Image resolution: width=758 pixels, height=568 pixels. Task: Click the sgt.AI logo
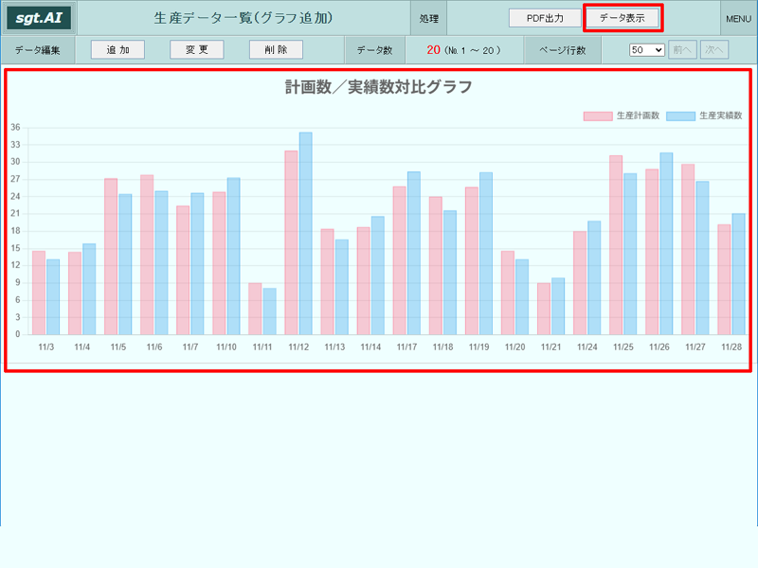39,18
